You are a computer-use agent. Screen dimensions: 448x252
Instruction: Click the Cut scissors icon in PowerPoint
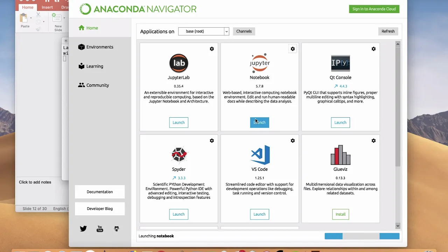pyautogui.click(x=38, y=15)
